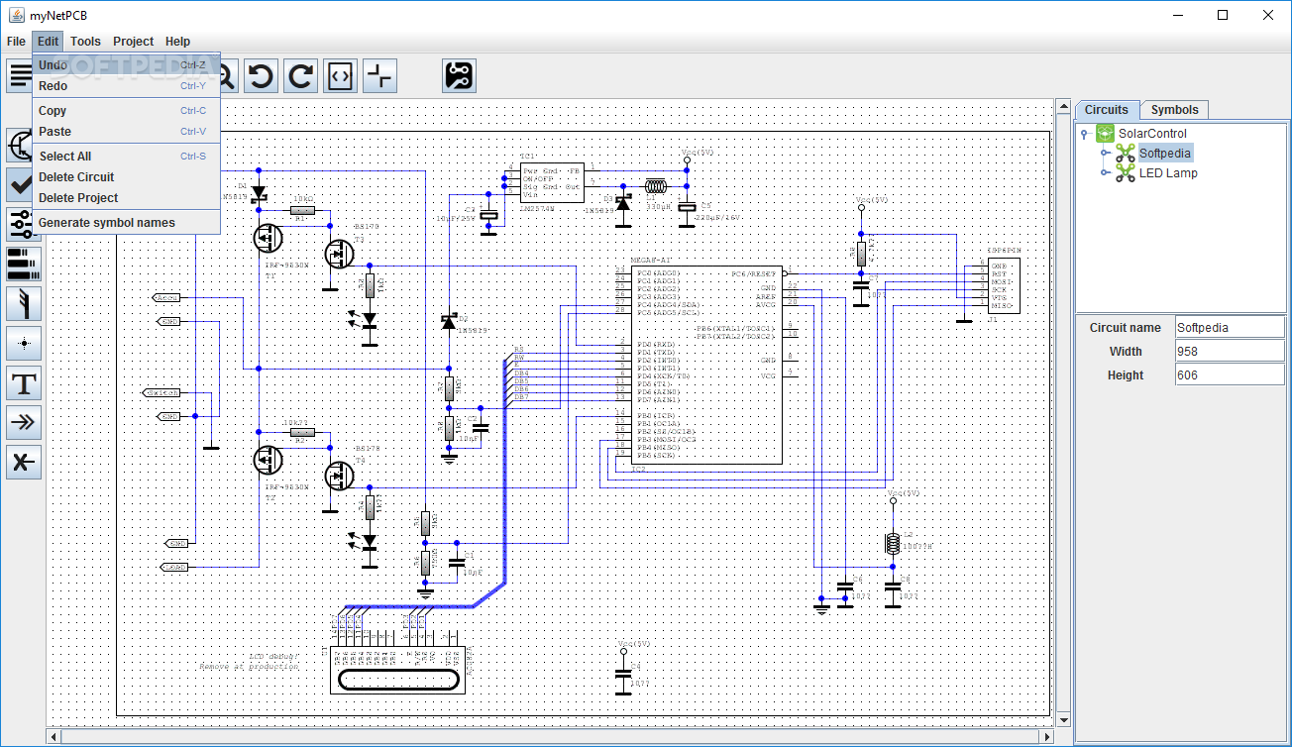Viewport: 1292px width, 747px height.
Task: Select the LED Lamp circuit in the tree
Action: point(1168,173)
